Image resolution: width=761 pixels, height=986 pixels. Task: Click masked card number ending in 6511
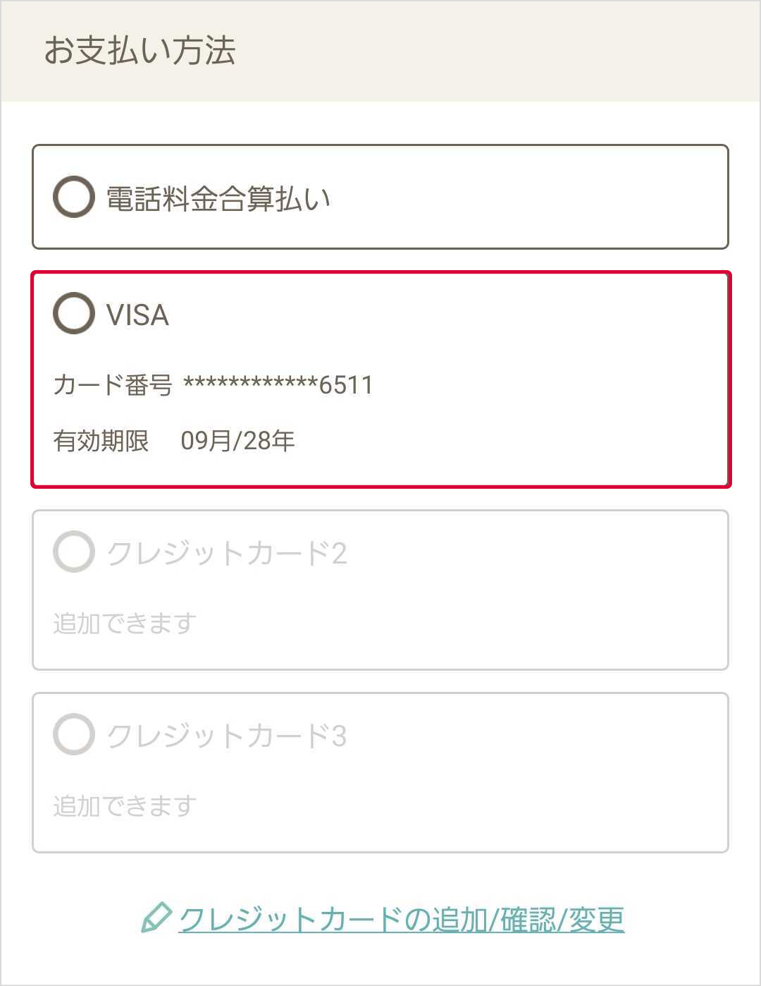278,385
